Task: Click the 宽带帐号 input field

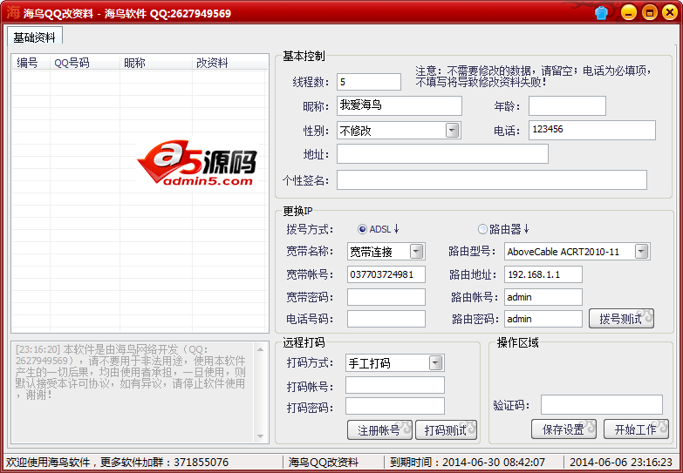Action: coord(386,274)
